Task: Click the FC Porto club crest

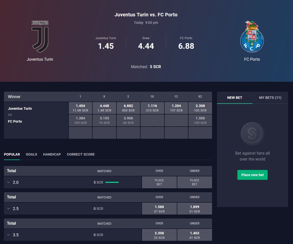Action: pos(252,37)
